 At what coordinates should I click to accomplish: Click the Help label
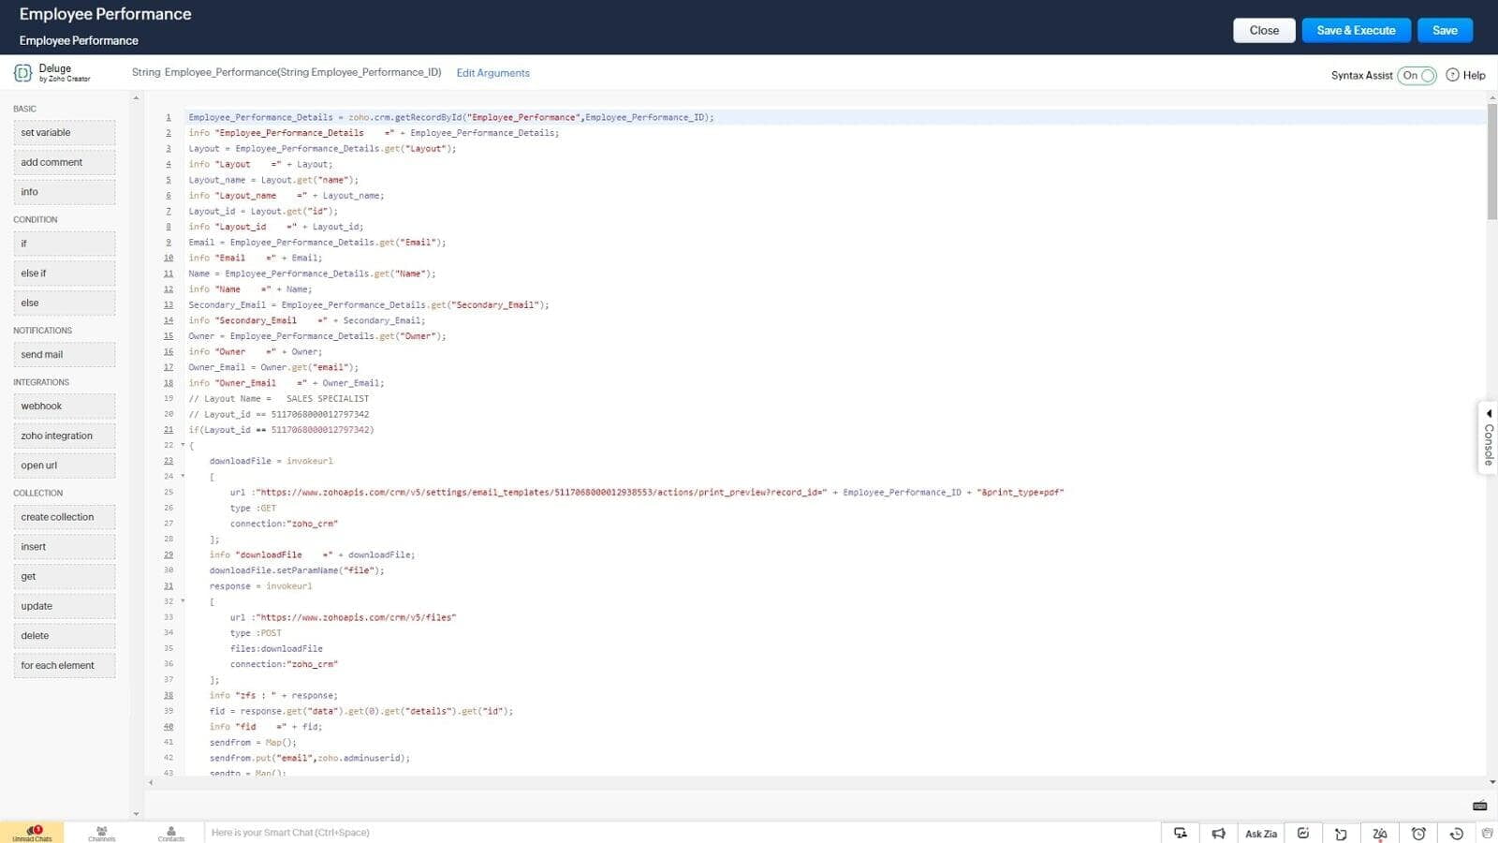coord(1474,75)
